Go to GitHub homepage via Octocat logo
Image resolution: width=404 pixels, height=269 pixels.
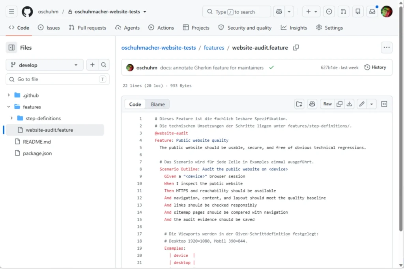pos(27,11)
